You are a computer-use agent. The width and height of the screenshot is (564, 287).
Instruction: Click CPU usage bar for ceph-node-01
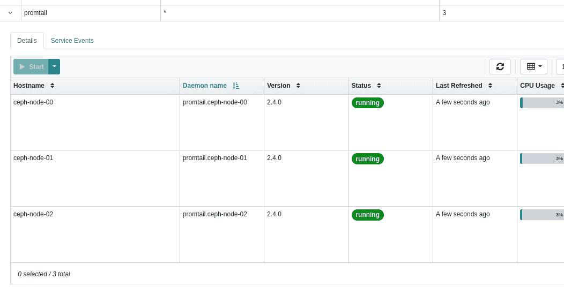pyautogui.click(x=541, y=158)
